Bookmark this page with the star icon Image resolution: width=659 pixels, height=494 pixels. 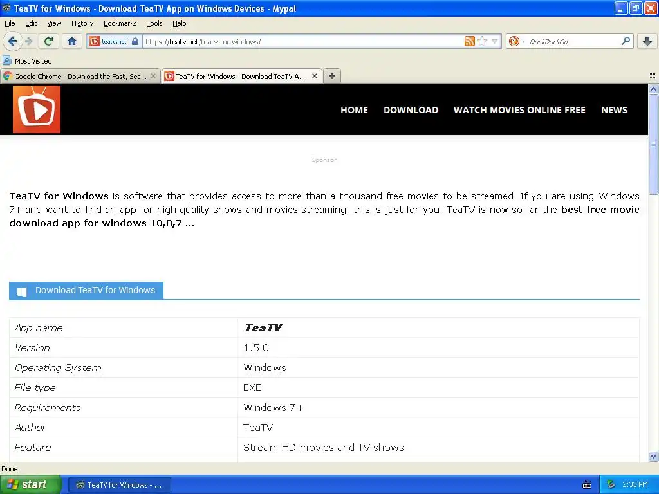[482, 41]
